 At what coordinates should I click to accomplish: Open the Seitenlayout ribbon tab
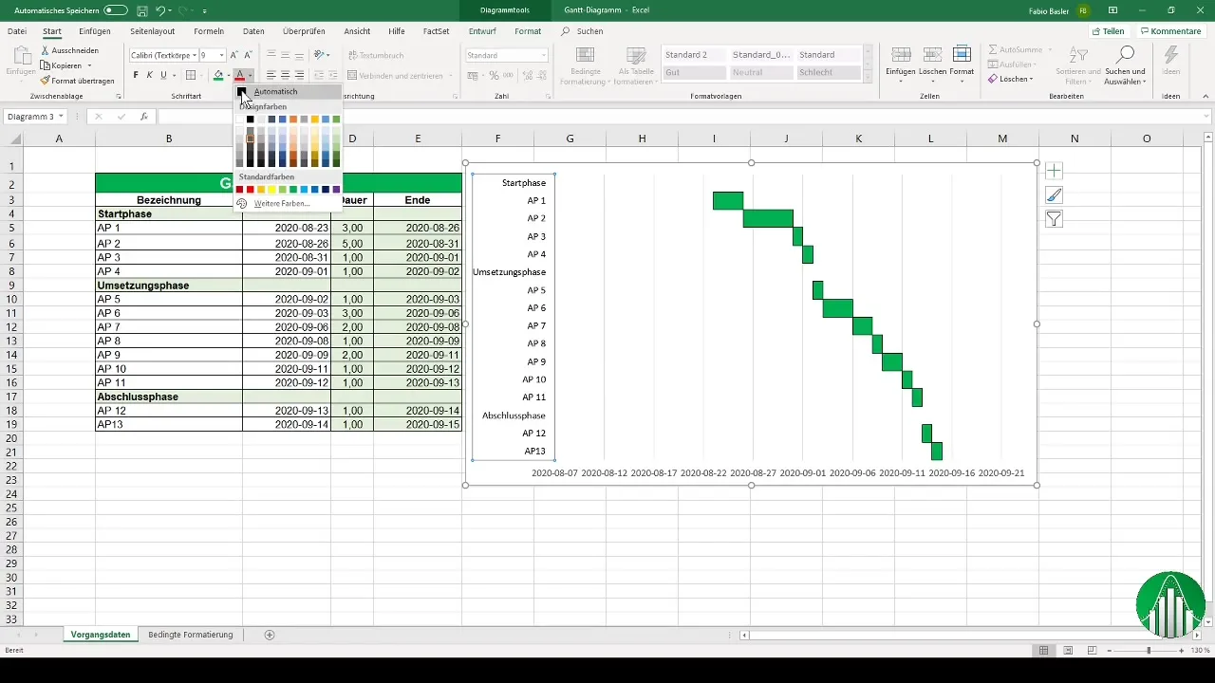[153, 31]
